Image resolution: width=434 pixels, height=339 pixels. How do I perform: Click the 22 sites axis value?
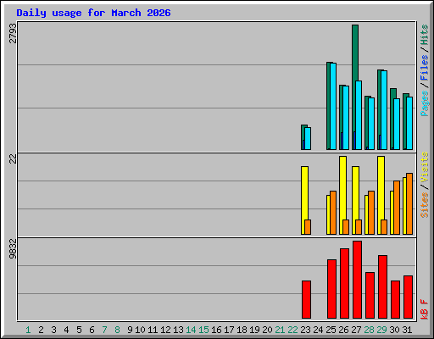(x=13, y=159)
